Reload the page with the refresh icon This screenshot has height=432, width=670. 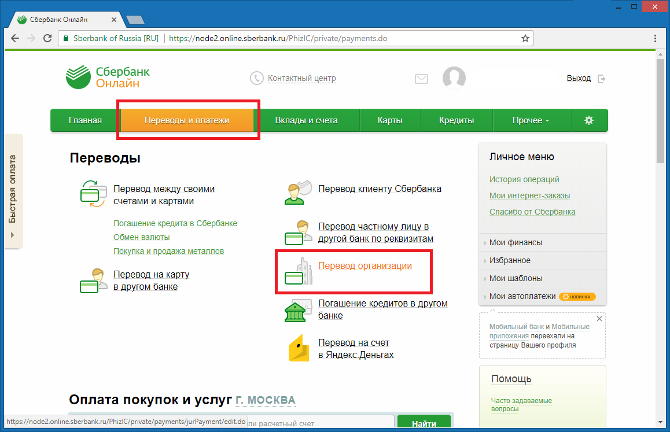tap(47, 38)
